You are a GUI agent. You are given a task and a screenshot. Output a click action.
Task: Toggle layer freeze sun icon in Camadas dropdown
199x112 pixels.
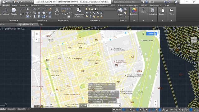(x=90, y=9)
